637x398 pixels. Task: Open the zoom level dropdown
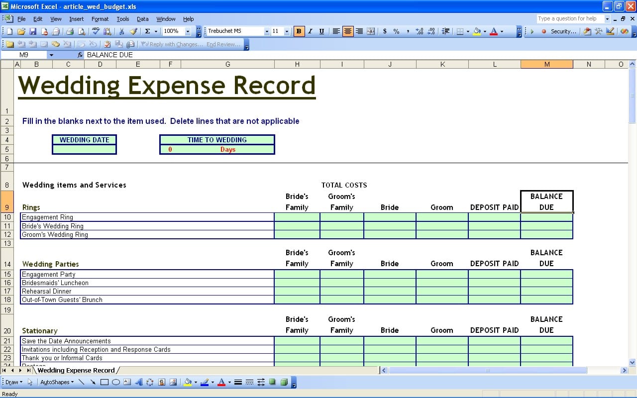(188, 31)
